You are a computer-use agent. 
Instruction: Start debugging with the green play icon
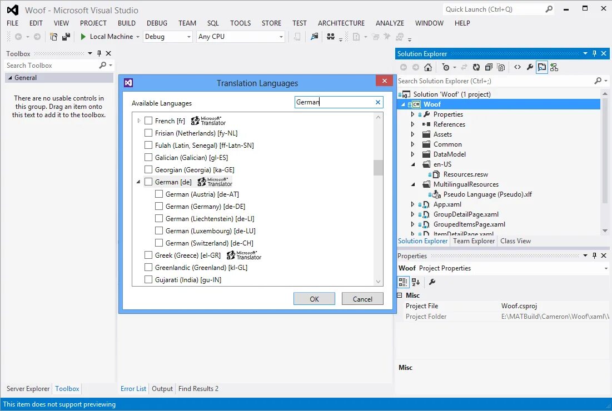coord(83,37)
